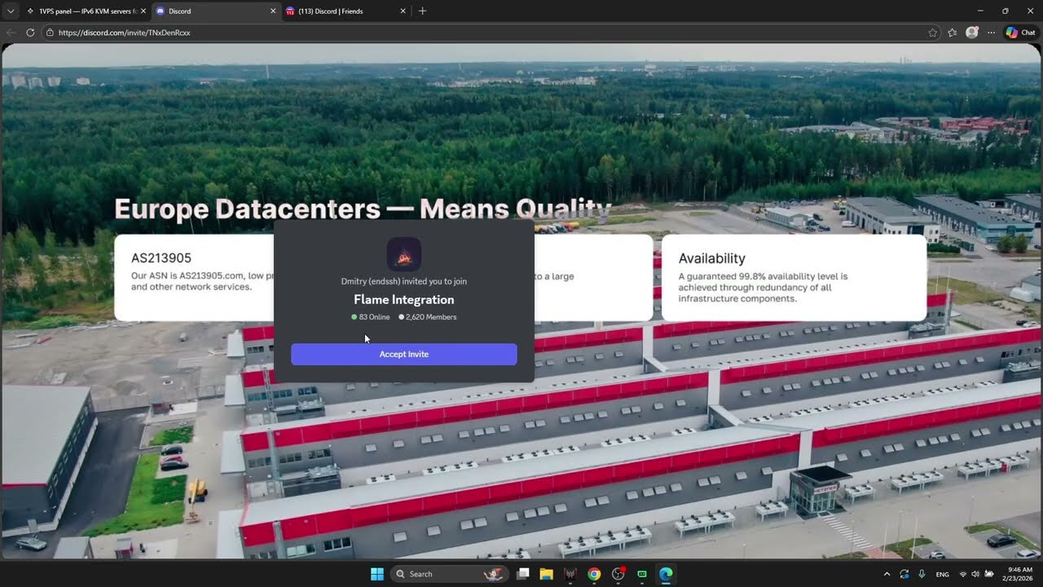
Task: Open File Explorer from the taskbar
Action: click(546, 574)
